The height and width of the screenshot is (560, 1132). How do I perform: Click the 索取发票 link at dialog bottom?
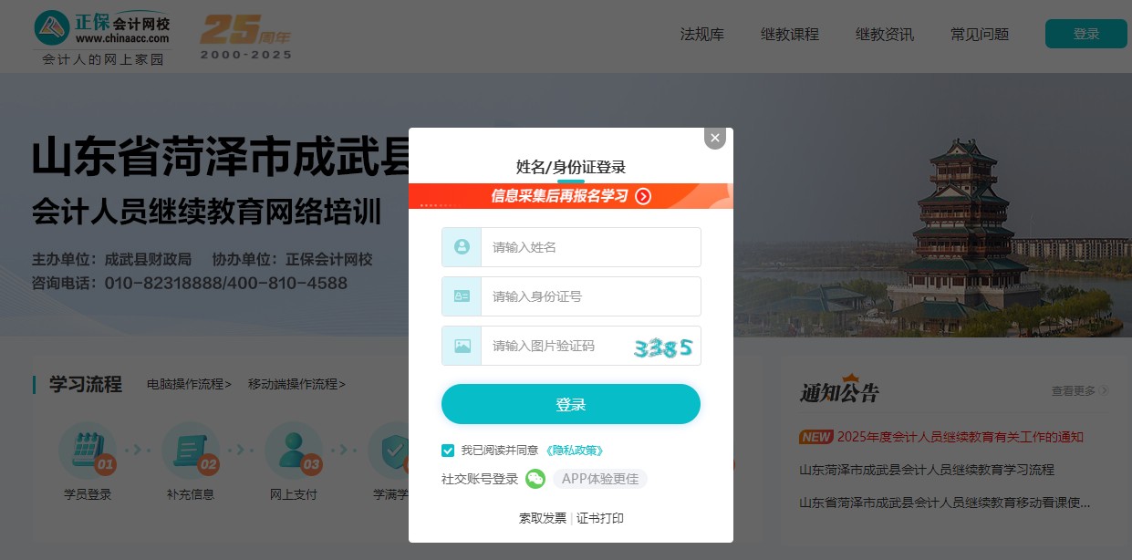543,517
